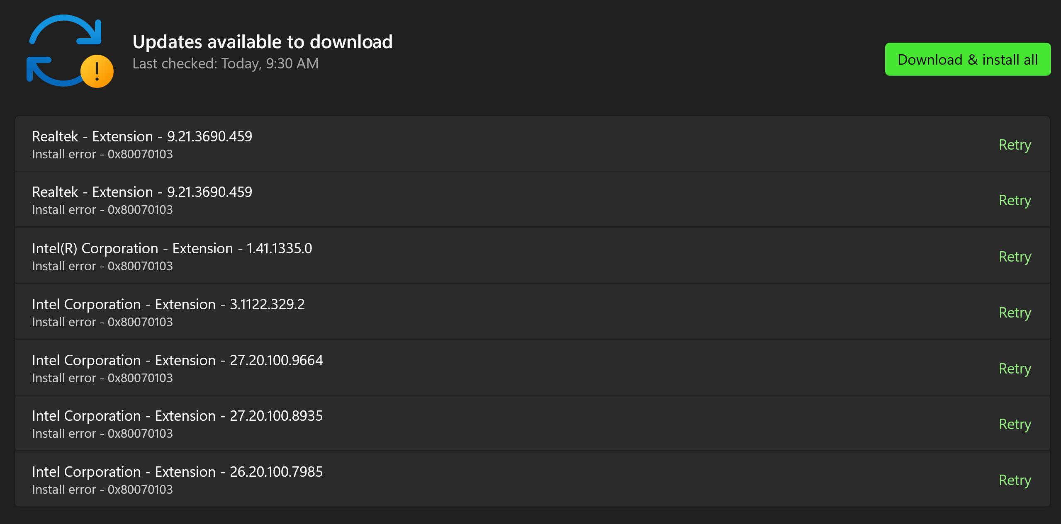Click the Last checked: Today, 9:30 AM text
The width and height of the screenshot is (1061, 524).
(225, 63)
